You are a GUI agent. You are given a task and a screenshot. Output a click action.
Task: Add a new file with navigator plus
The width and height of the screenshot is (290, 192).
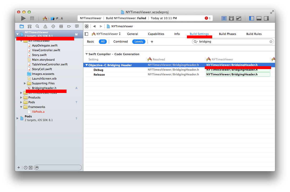click(x=18, y=168)
